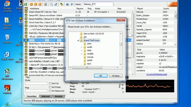Click folder tree scroll down arrow
The width and height of the screenshot is (191, 107).
pos(121,64)
